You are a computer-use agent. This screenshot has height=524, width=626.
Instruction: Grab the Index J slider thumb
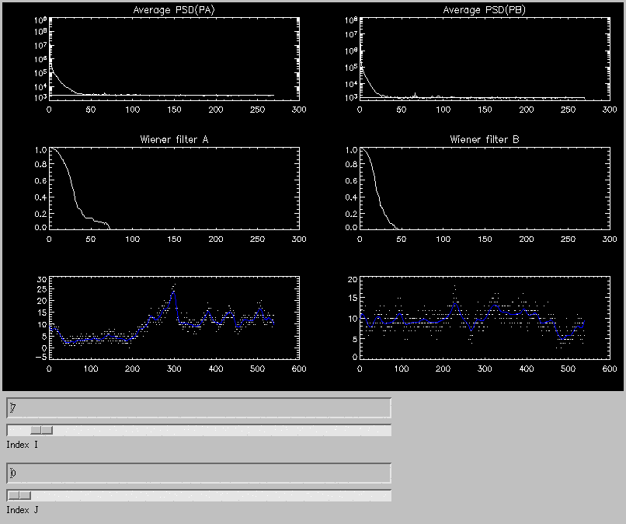[x=19, y=495]
